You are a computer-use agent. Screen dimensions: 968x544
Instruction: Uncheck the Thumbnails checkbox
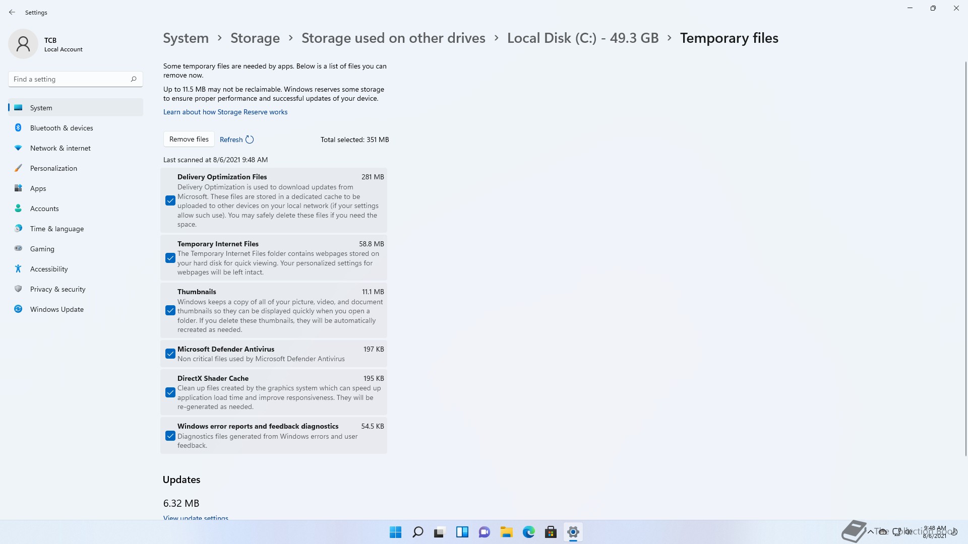click(170, 311)
